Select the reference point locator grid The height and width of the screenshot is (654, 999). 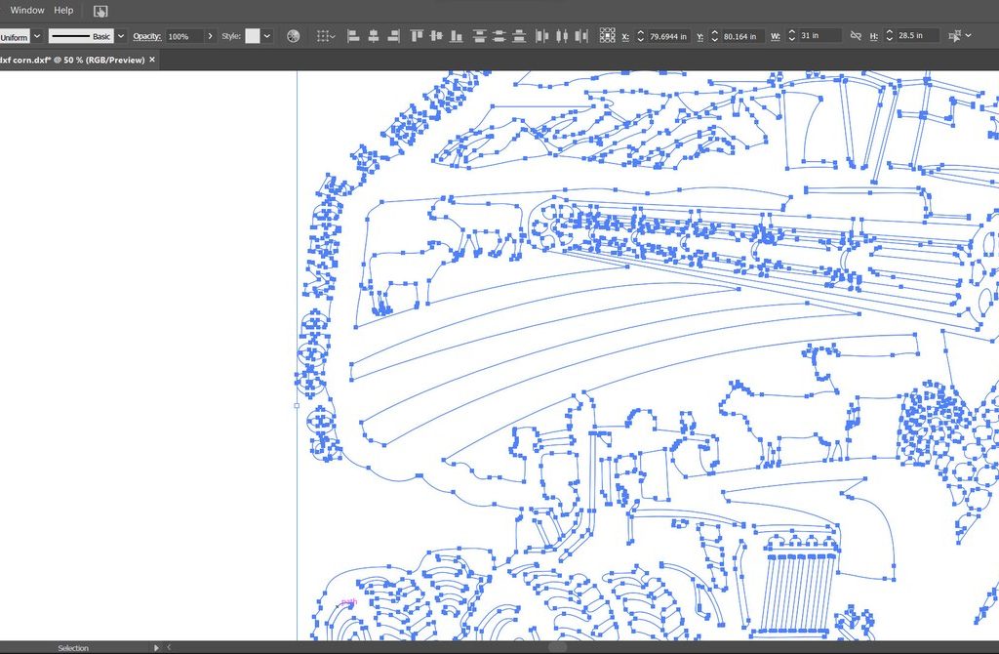click(606, 36)
